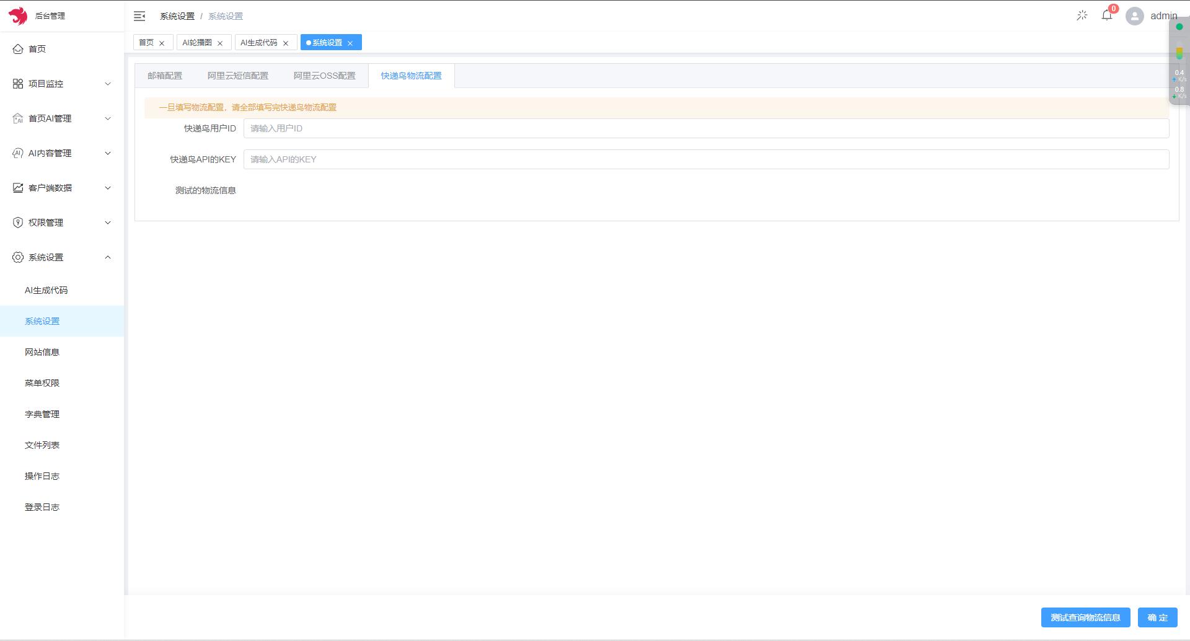This screenshot has height=641, width=1190.
Task: Select 系统设置 submenu item in the sidebar
Action: (62, 321)
